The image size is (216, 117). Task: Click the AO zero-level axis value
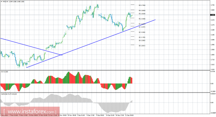tap(212, 84)
